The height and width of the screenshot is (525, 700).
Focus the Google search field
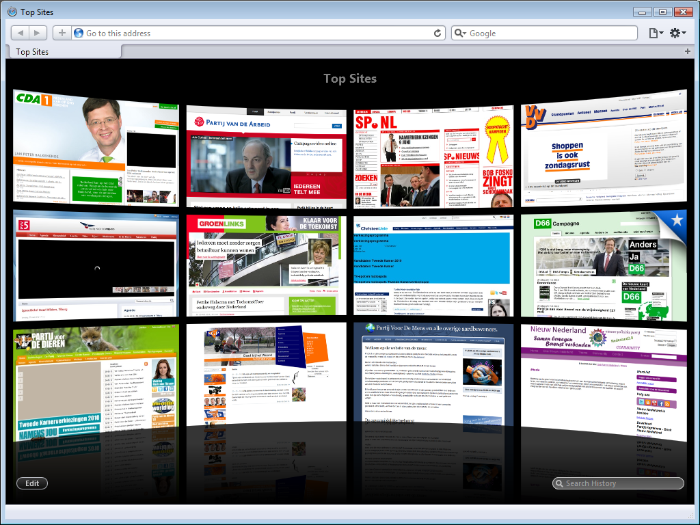(x=544, y=33)
